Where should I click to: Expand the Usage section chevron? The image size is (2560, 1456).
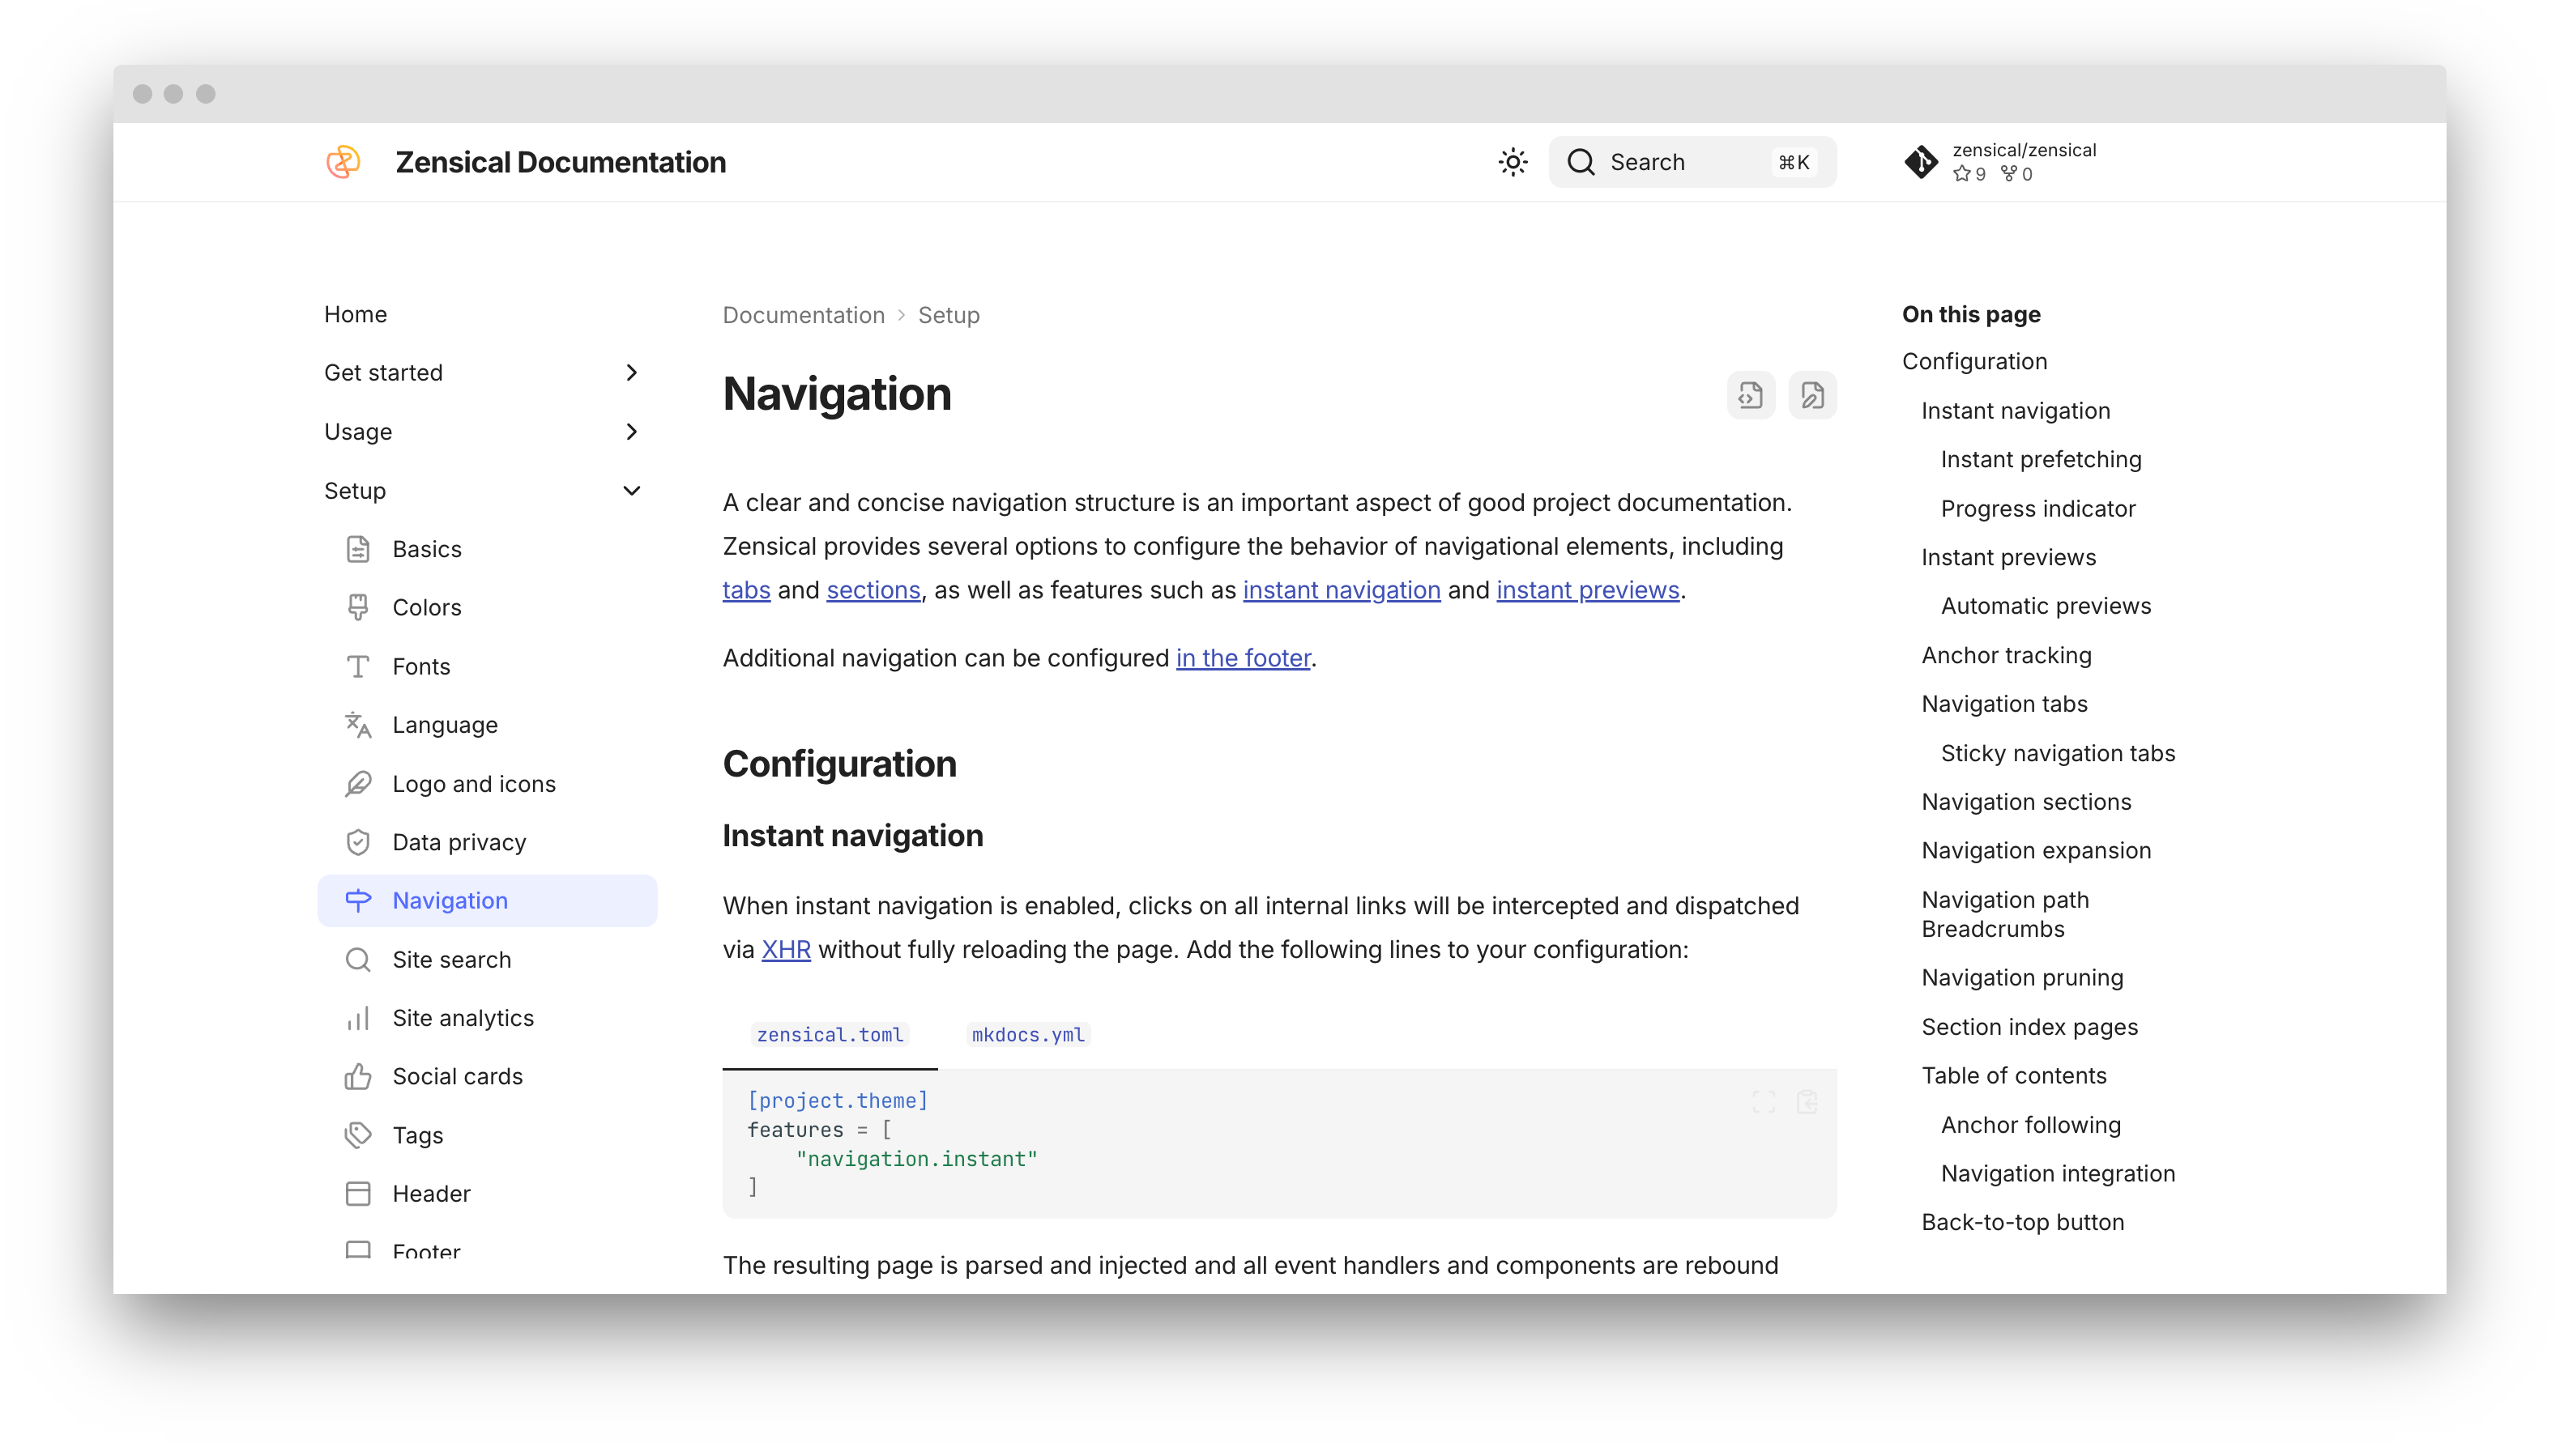tap(630, 432)
